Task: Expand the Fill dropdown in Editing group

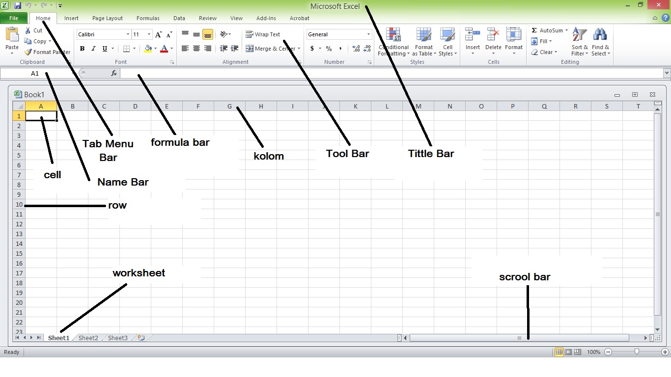Action: (550, 41)
